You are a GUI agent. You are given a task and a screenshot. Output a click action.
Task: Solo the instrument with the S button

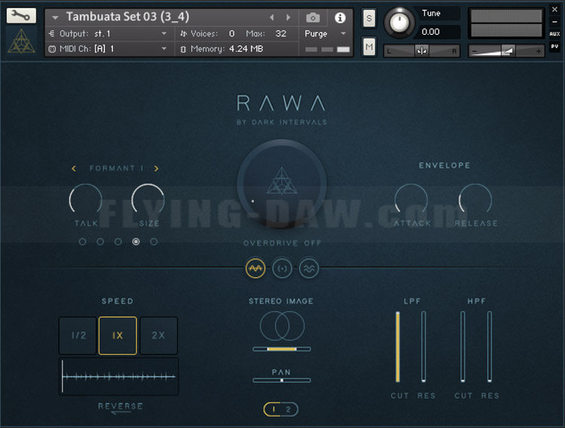click(x=368, y=18)
